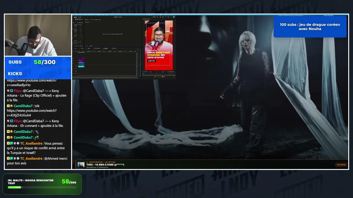Click the "100 subs : jeu de drague coréen" banner
The height and width of the screenshot is (198, 353).
pyautogui.click(x=310, y=27)
